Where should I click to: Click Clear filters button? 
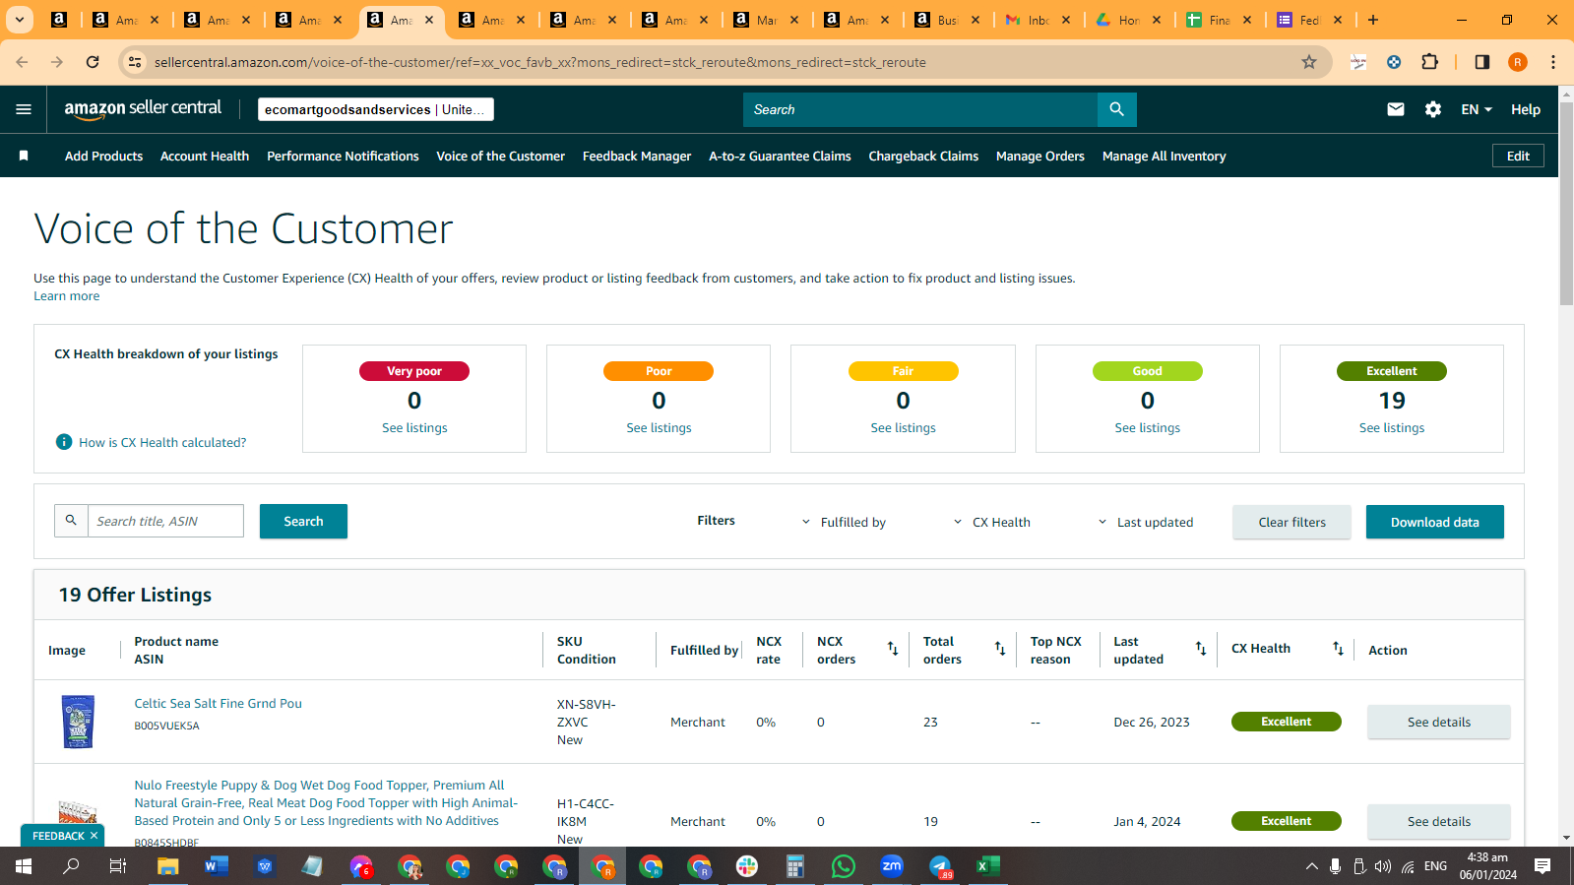tap(1291, 522)
